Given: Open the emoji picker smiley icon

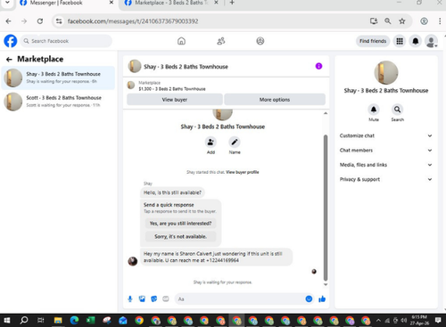Looking at the screenshot, I should tap(309, 298).
